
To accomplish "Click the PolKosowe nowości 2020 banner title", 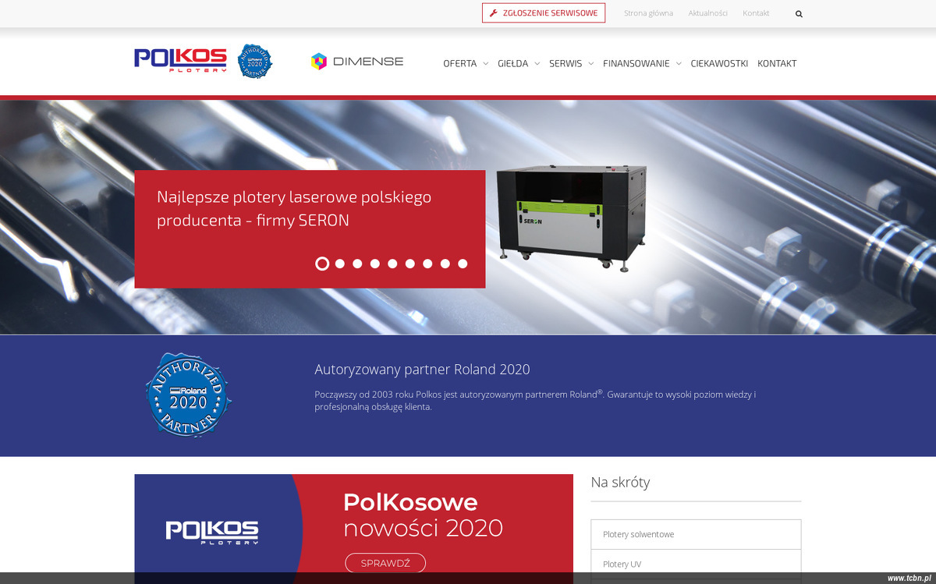I will [423, 515].
